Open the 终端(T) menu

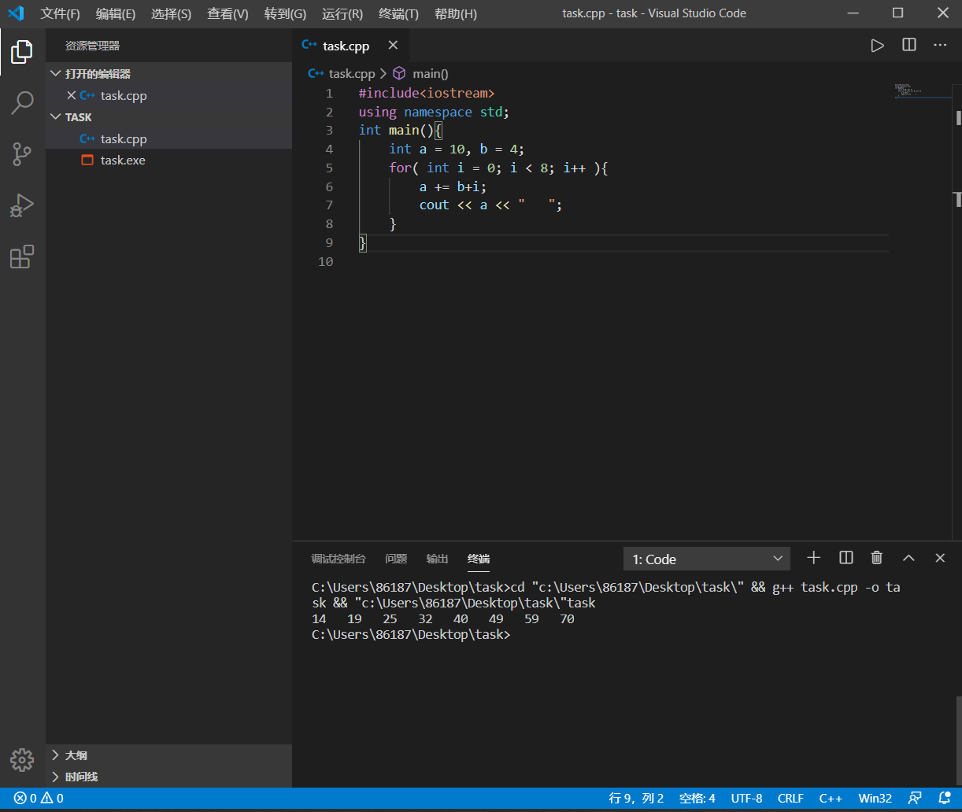point(398,14)
